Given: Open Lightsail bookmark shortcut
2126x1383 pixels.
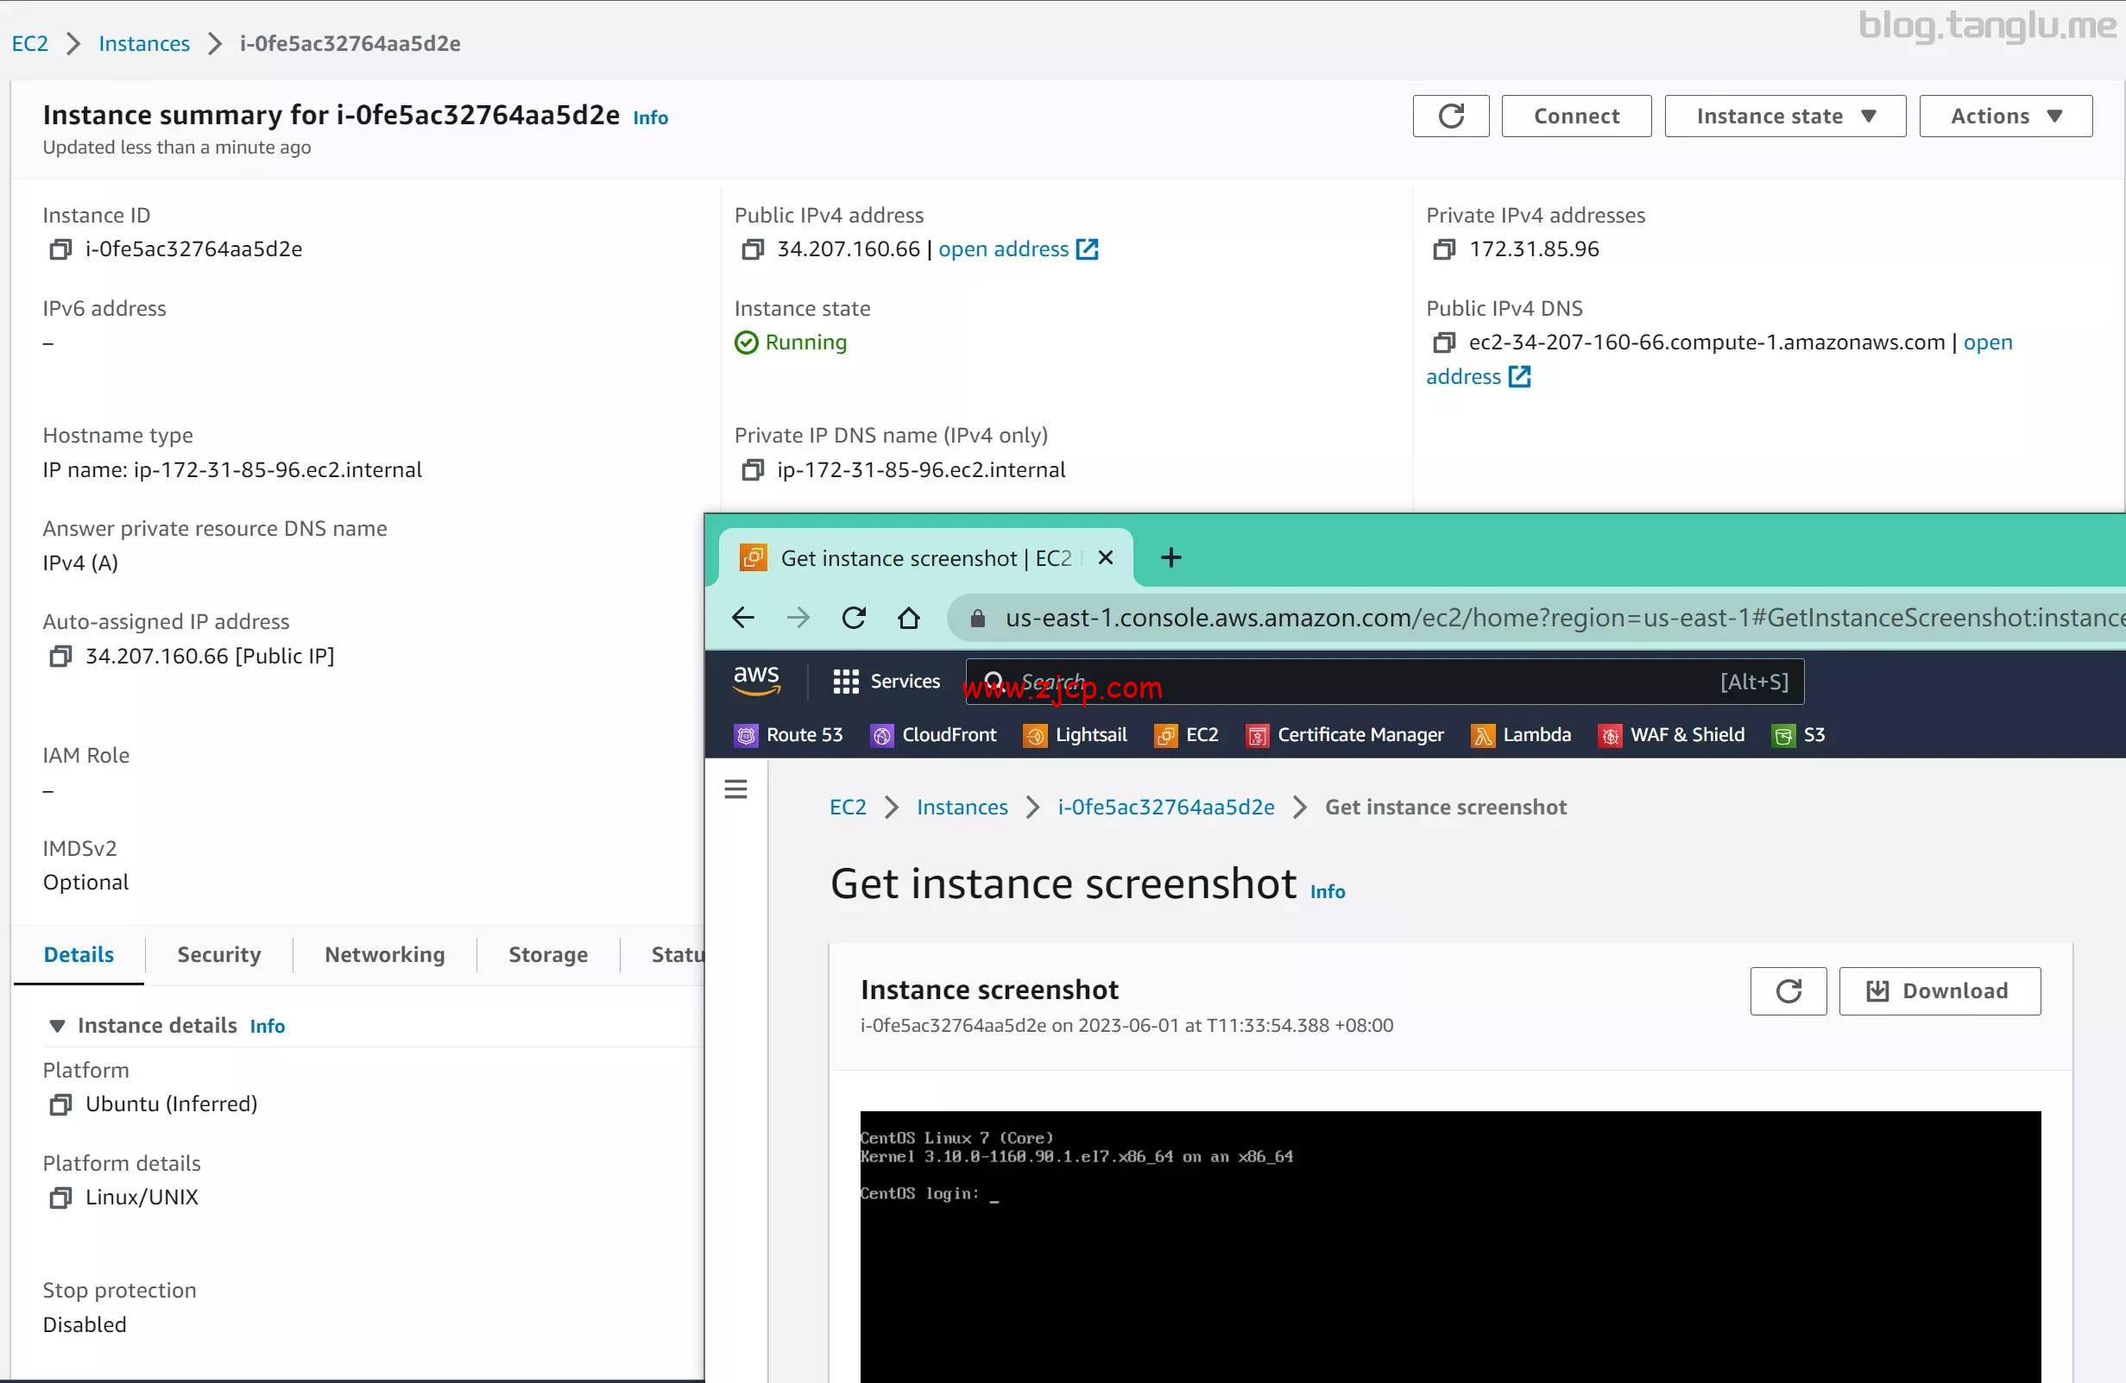Looking at the screenshot, I should (x=1075, y=736).
